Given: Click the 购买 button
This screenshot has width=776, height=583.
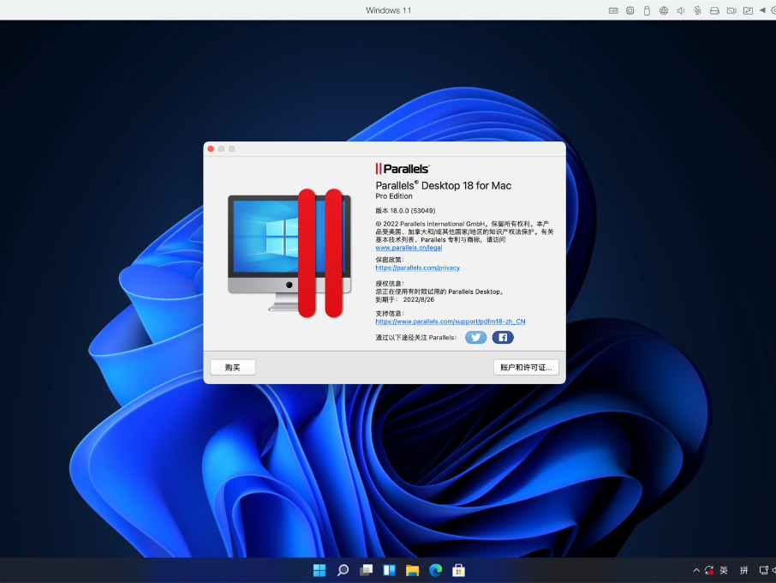Looking at the screenshot, I should [232, 367].
